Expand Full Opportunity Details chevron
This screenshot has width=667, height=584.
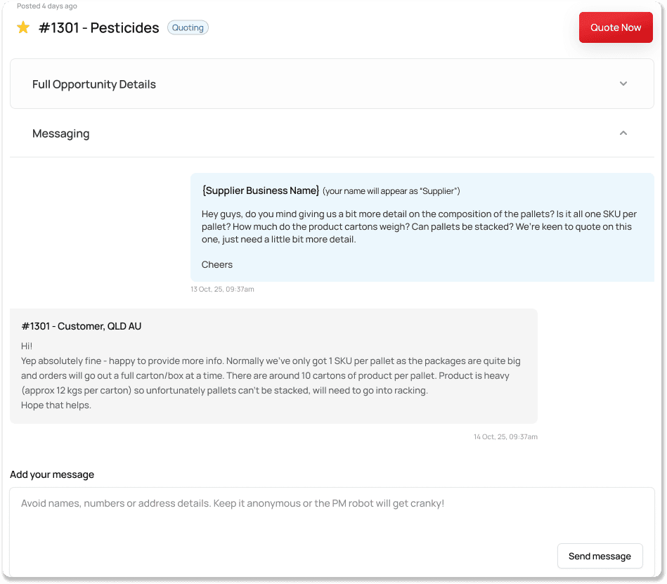click(x=623, y=84)
